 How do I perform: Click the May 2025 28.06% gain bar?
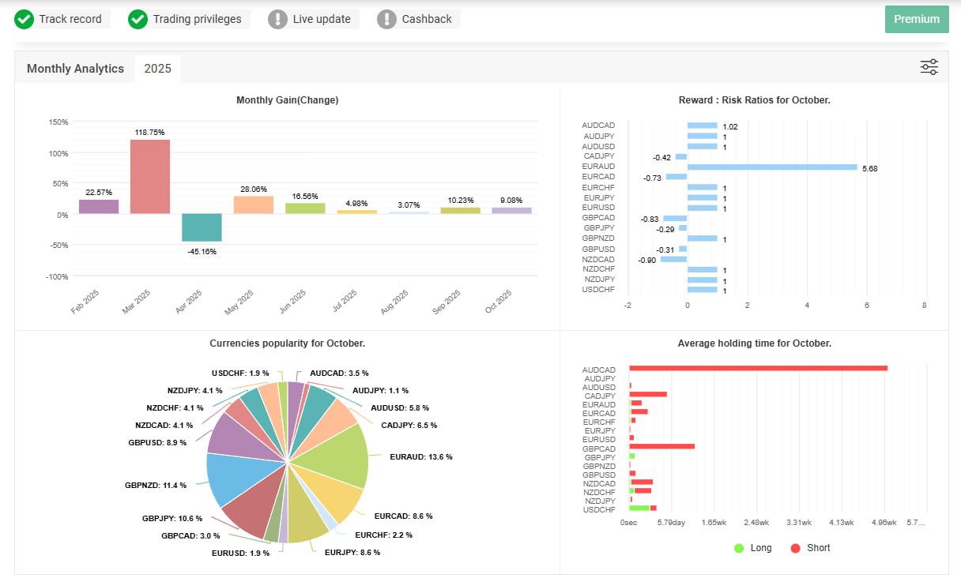253,205
